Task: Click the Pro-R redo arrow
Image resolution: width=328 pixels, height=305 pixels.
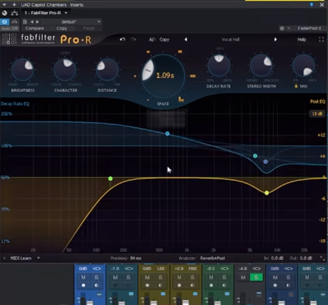Action: coord(133,40)
